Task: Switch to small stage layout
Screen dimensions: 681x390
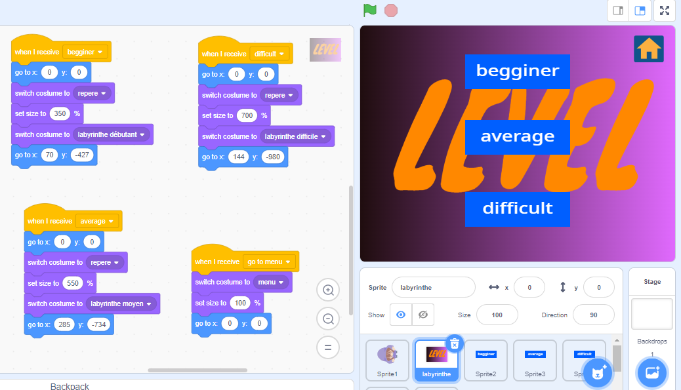Action: (617, 10)
